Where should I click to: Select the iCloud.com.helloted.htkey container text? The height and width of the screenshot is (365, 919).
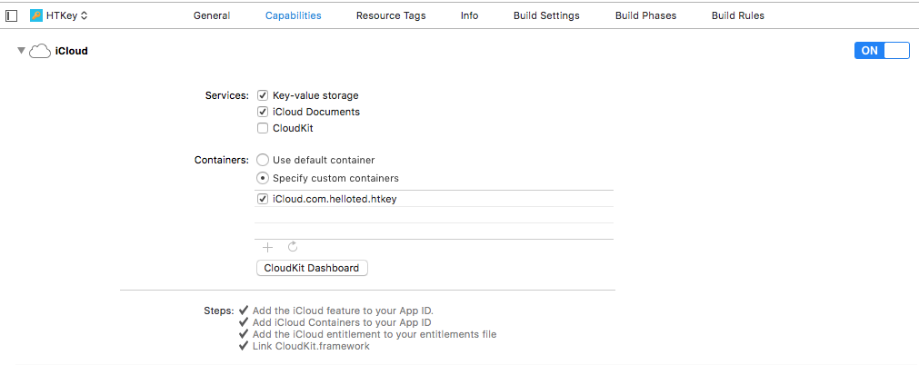335,199
